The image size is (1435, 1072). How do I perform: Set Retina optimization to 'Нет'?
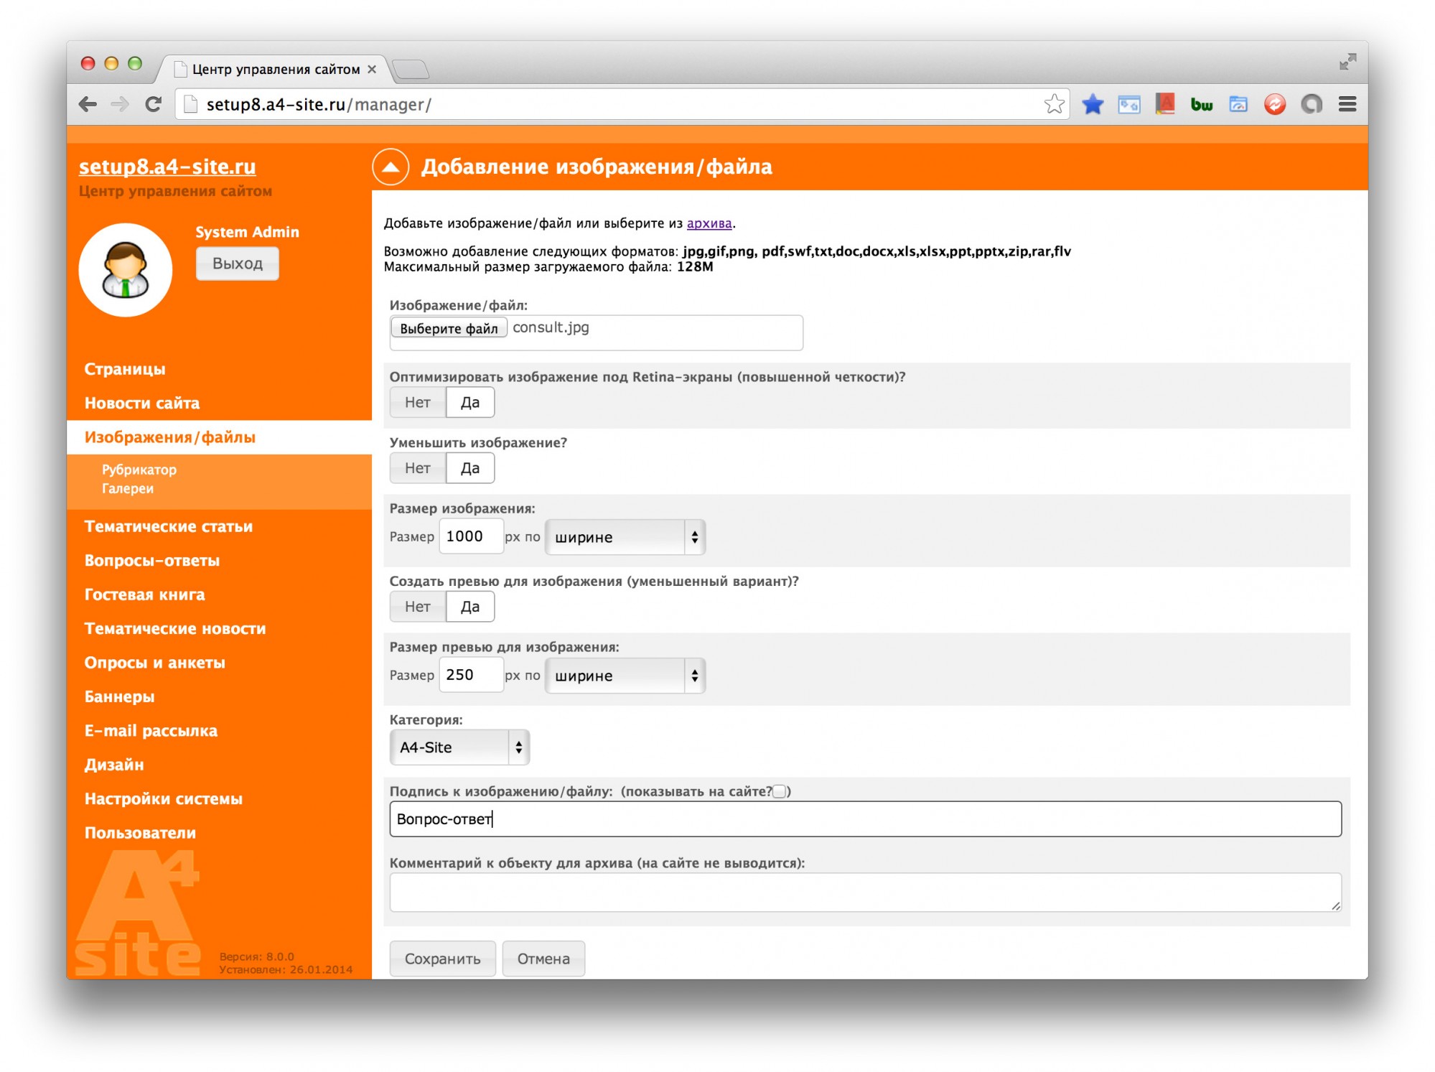[417, 403]
